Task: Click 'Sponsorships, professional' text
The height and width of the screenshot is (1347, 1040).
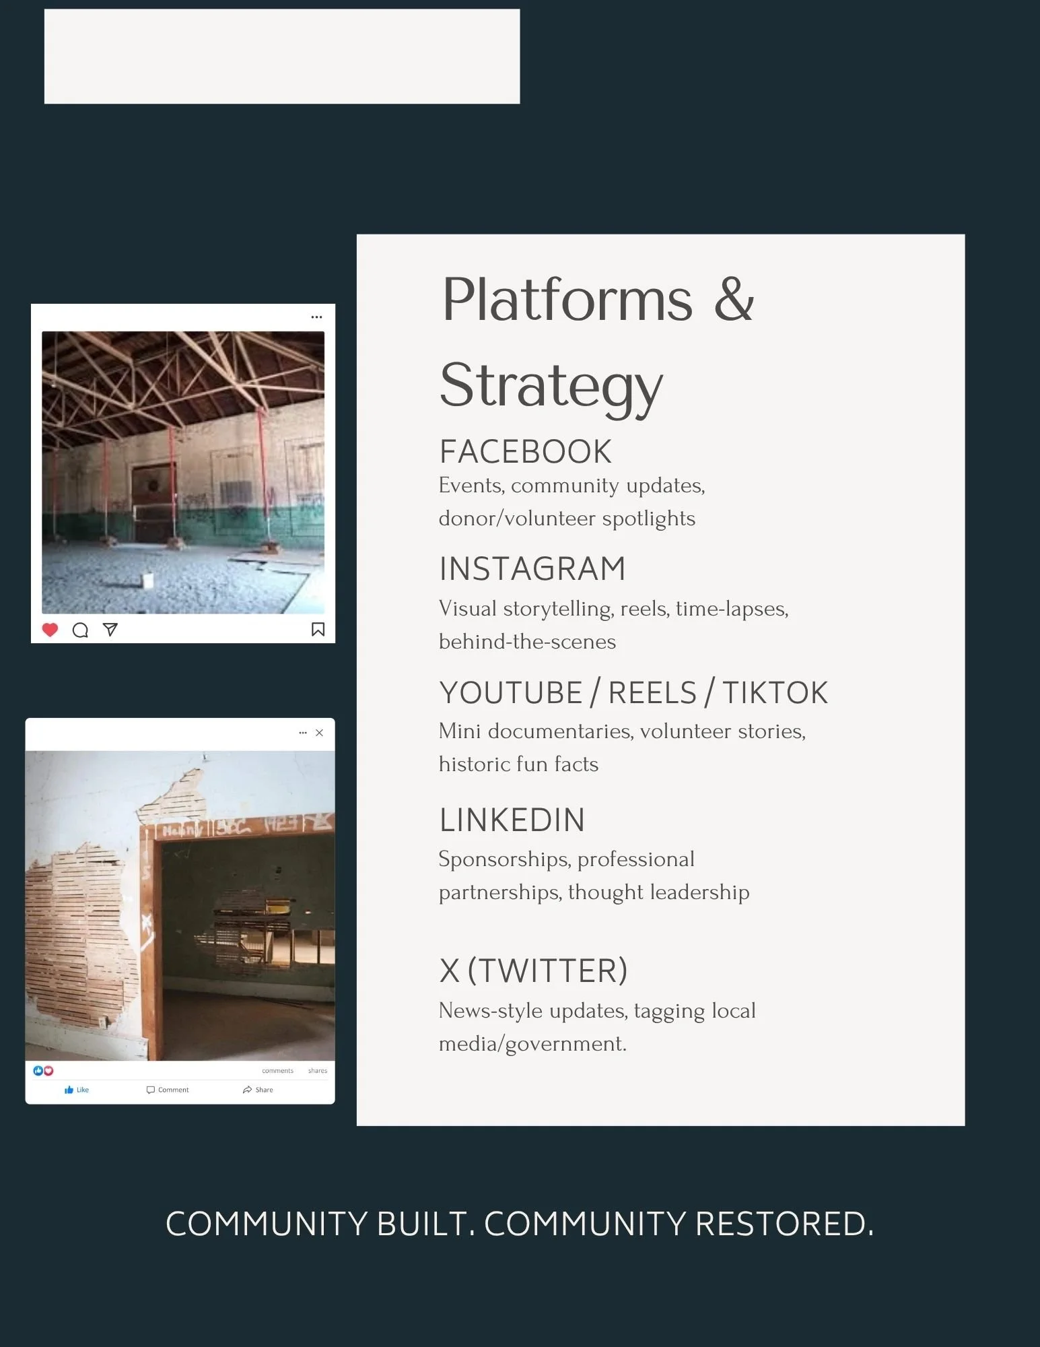Action: (566, 859)
